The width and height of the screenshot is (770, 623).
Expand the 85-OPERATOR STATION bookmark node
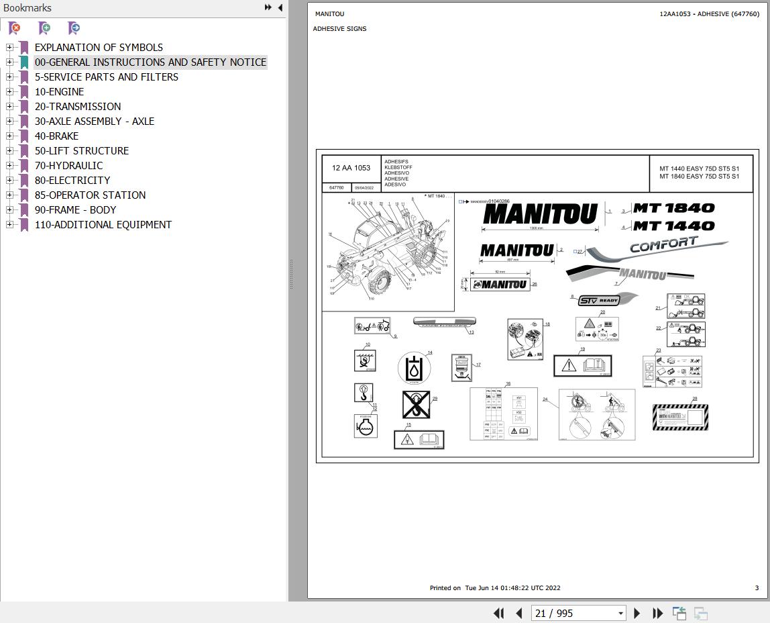9,195
